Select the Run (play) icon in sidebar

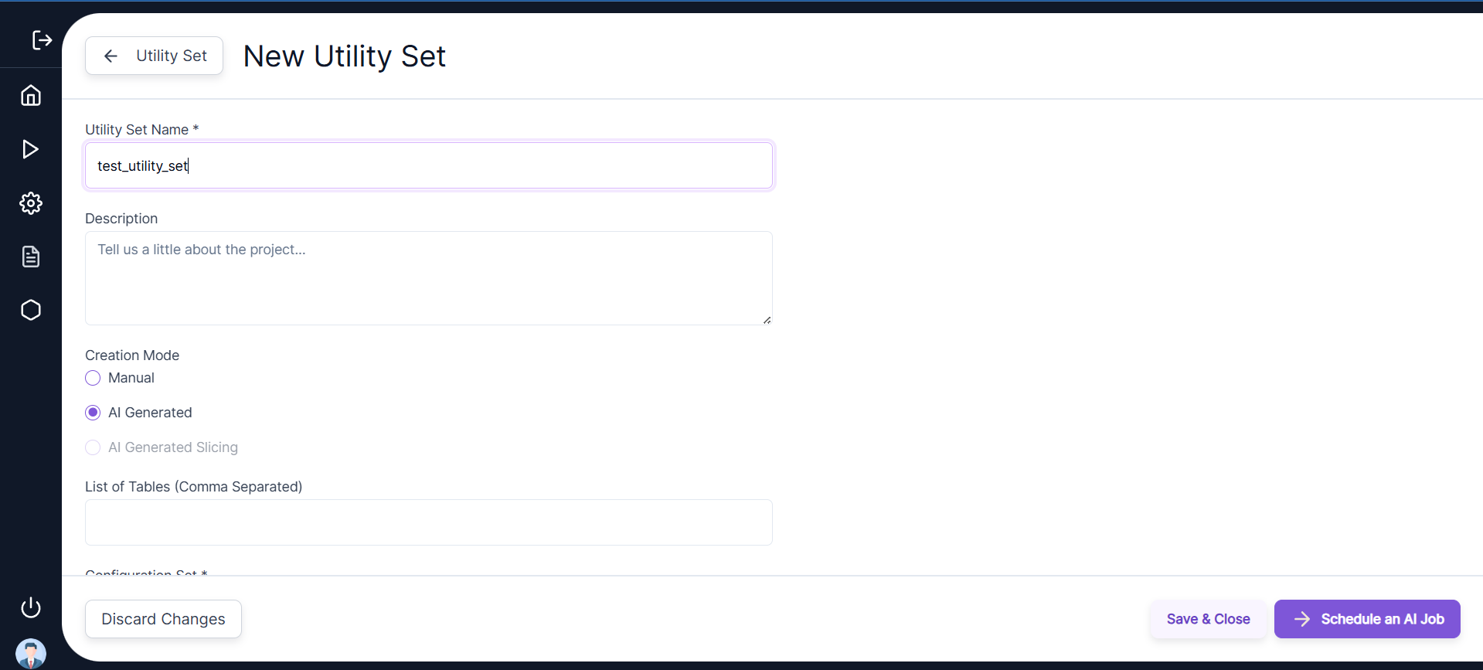tap(30, 149)
